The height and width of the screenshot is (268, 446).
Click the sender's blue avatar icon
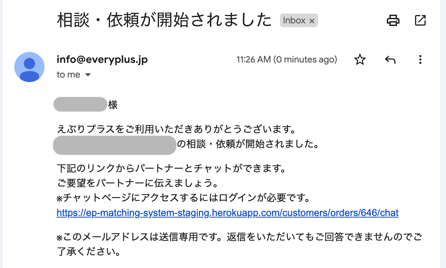[29, 67]
